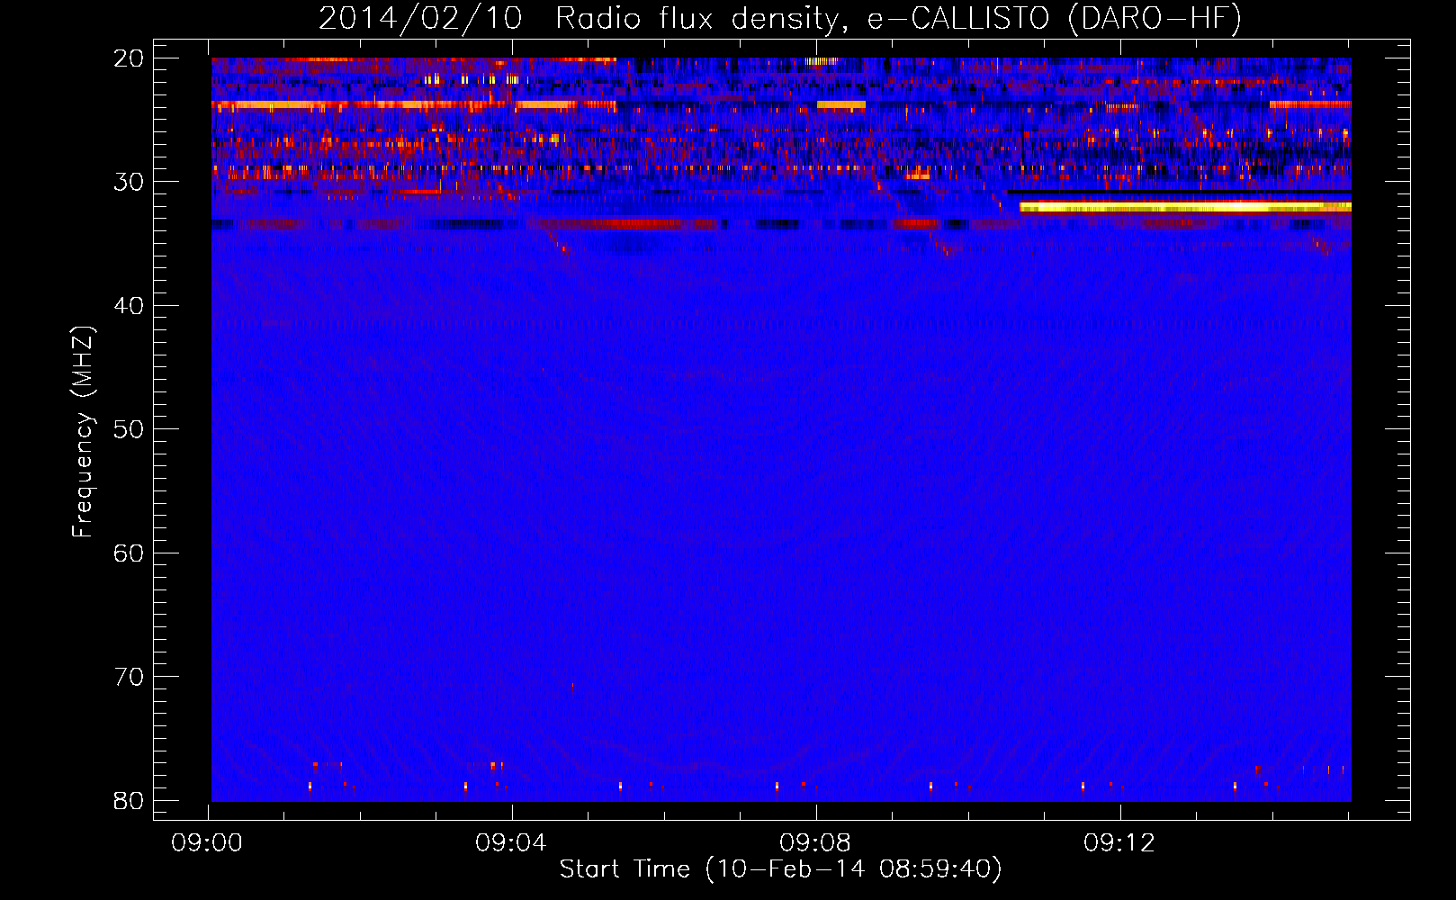This screenshot has height=900, width=1456.
Task: Click the 50 frequency tick label
Action: coord(129,429)
